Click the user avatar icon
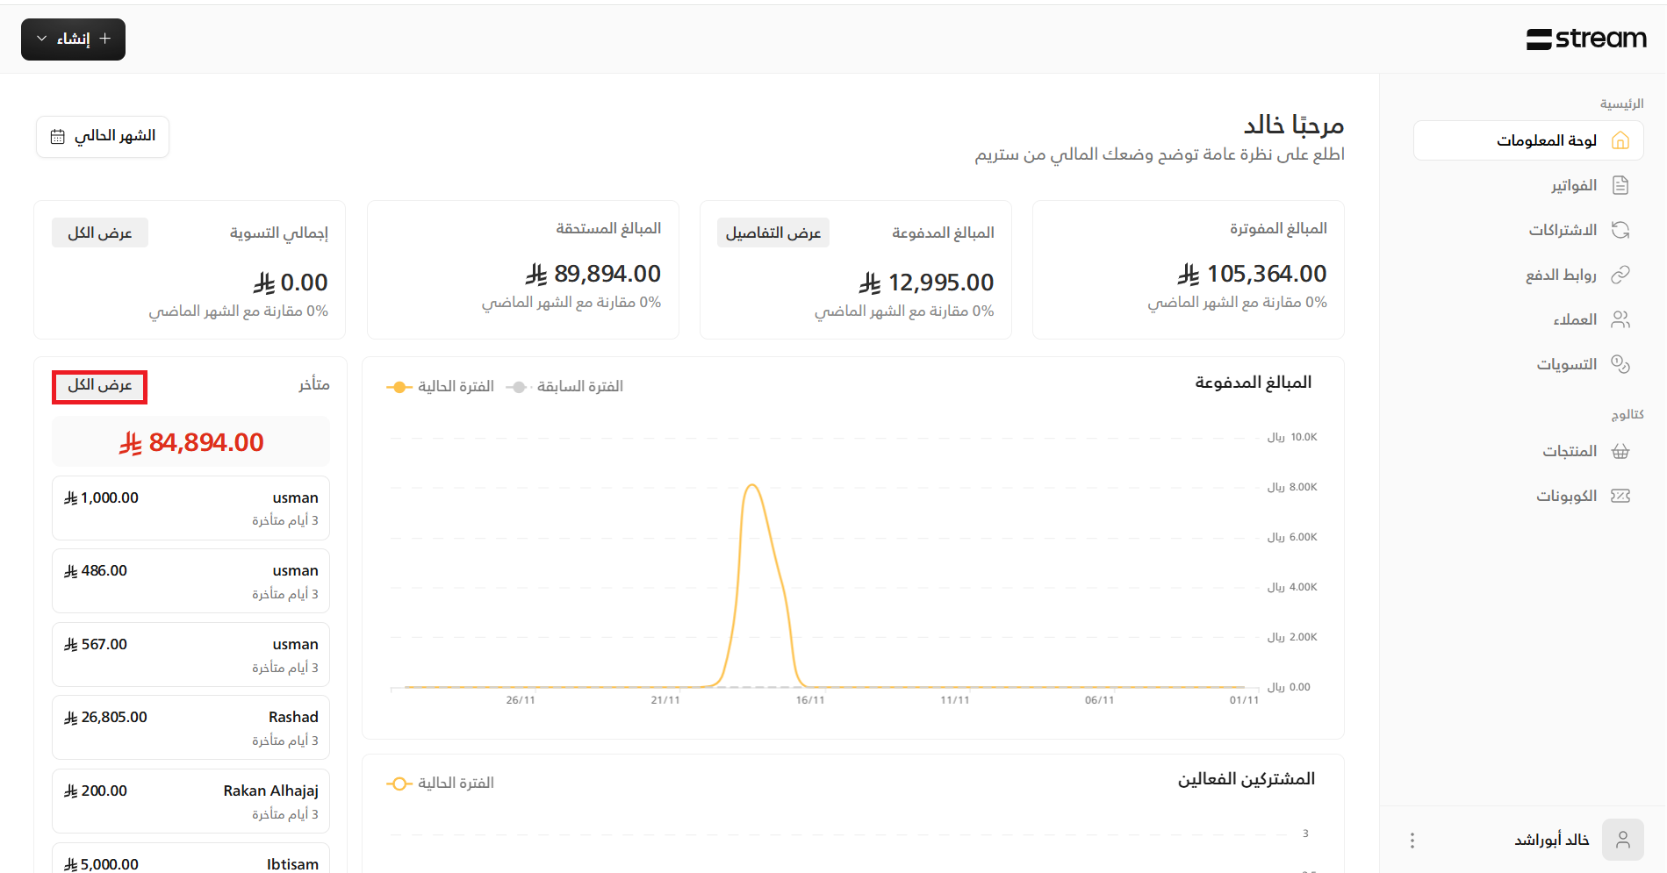Screen dimensions: 1667x873 [x=1622, y=840]
